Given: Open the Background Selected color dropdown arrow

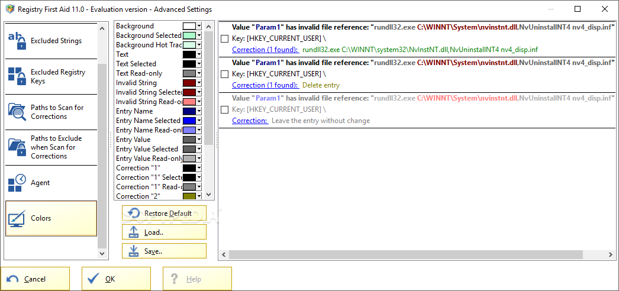Looking at the screenshot, I should [199, 35].
